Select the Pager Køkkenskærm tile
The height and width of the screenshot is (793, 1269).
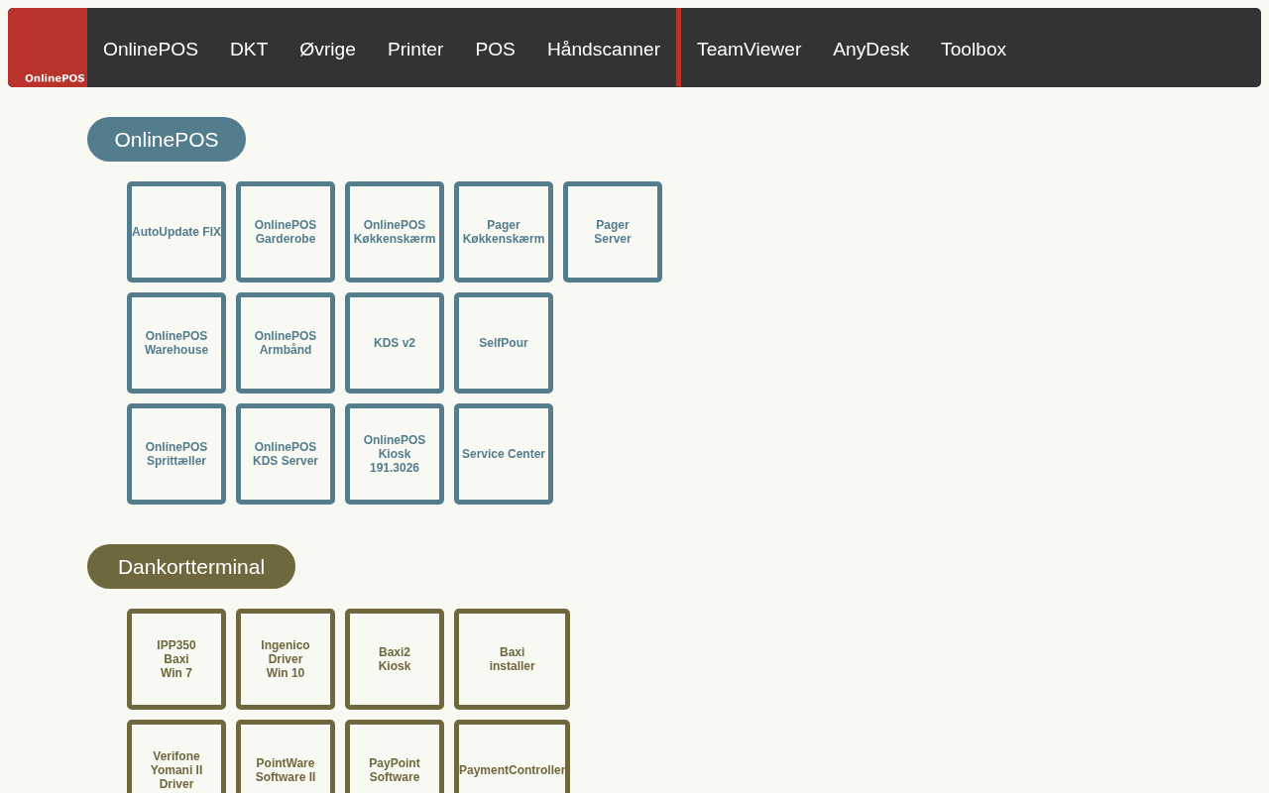click(504, 232)
